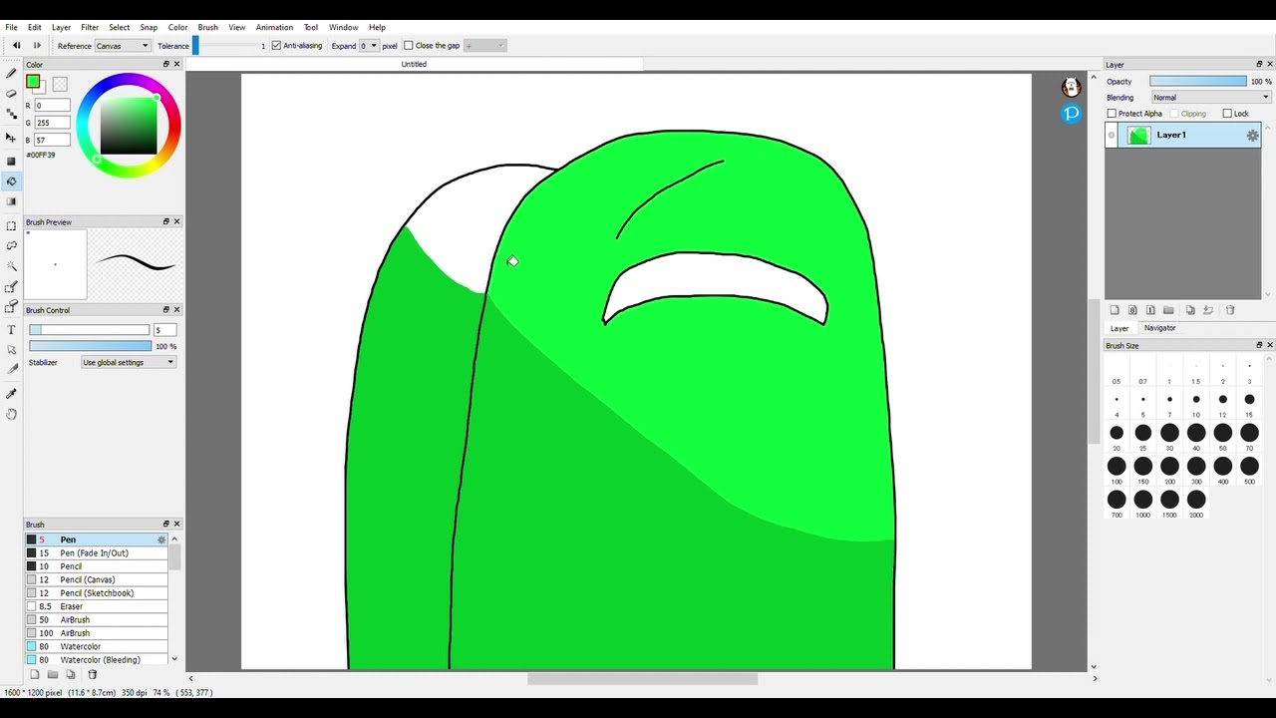Select the Lasso tool

point(11,245)
